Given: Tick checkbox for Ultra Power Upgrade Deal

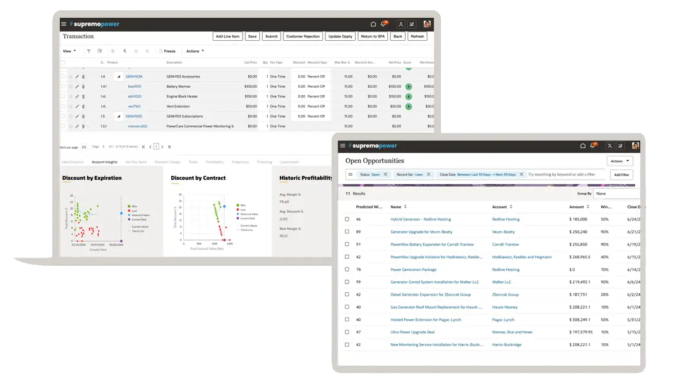Looking at the screenshot, I should click(x=347, y=332).
